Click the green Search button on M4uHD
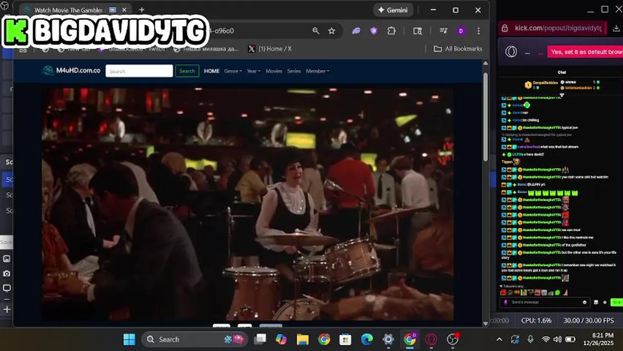The height and width of the screenshot is (351, 623). [187, 71]
